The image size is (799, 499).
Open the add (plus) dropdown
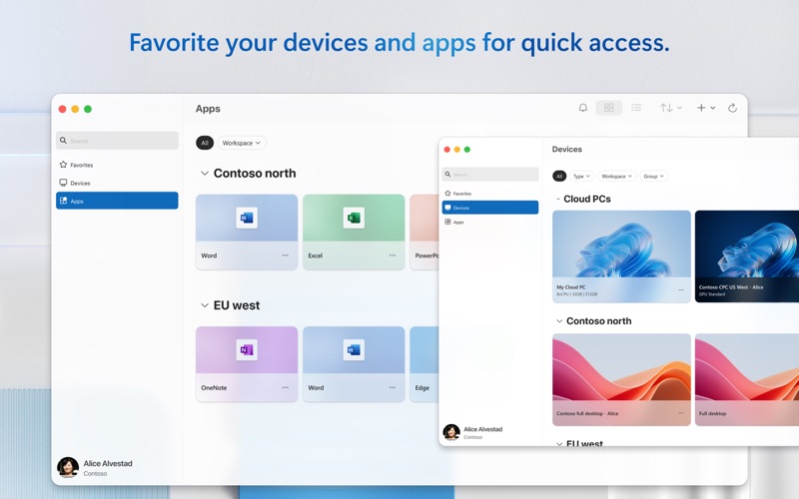pyautogui.click(x=706, y=108)
